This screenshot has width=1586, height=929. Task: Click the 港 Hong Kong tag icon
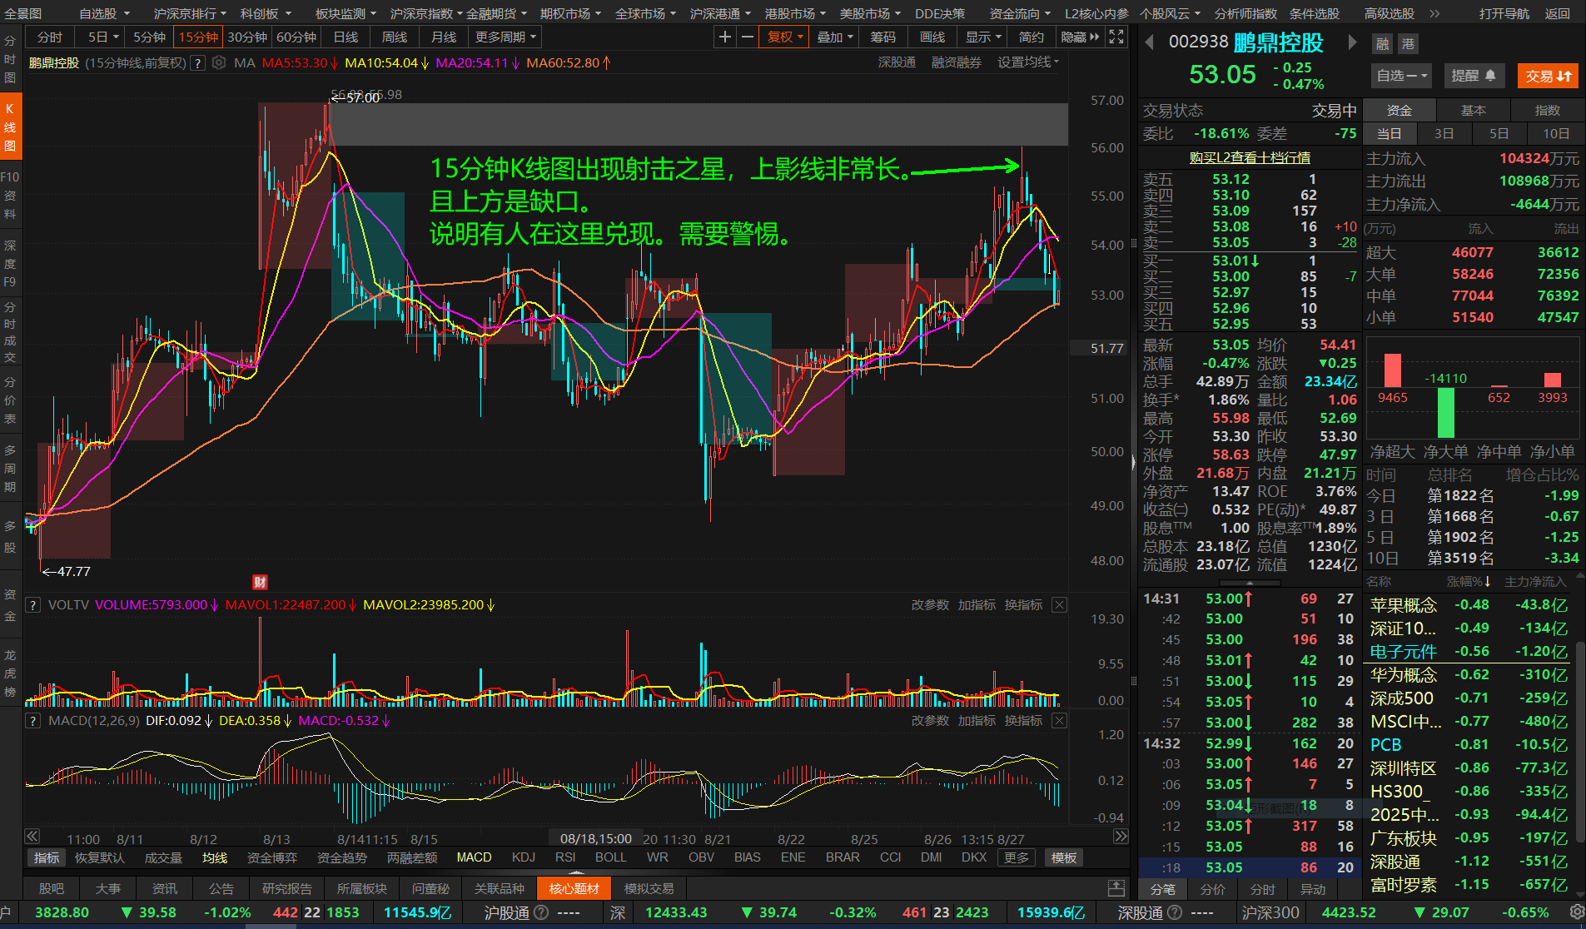[1408, 44]
